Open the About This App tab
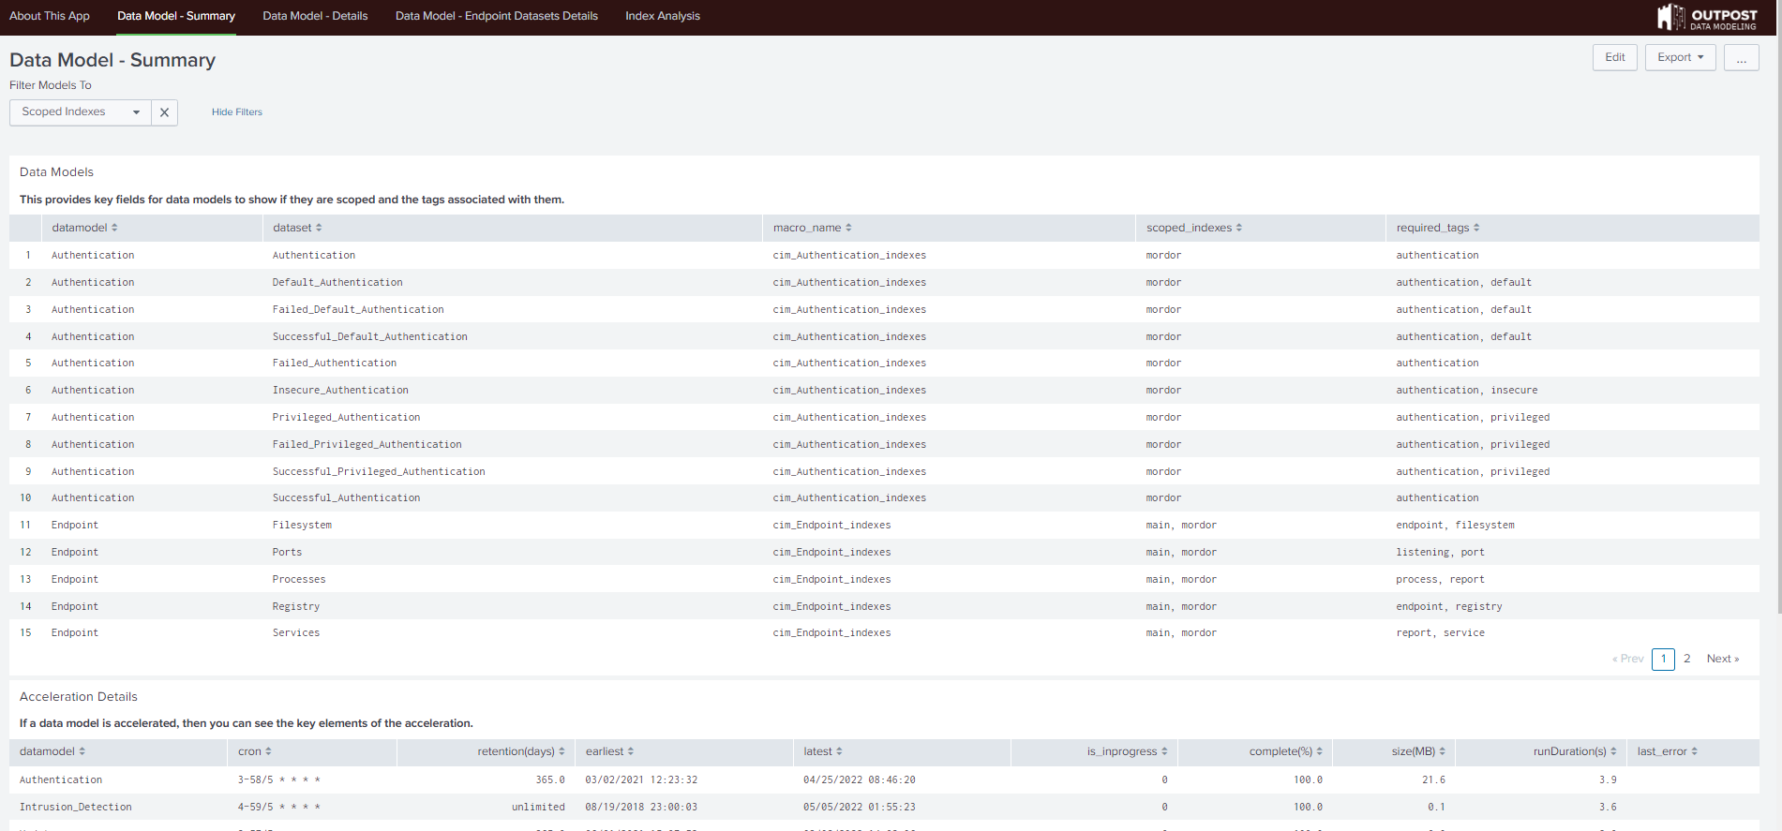This screenshot has width=1782, height=831. pyautogui.click(x=50, y=16)
